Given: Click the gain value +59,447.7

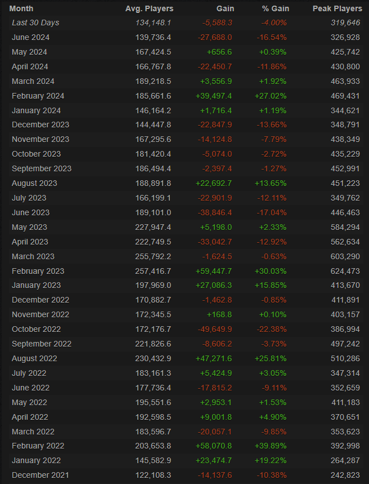Looking at the screenshot, I should point(214,271).
